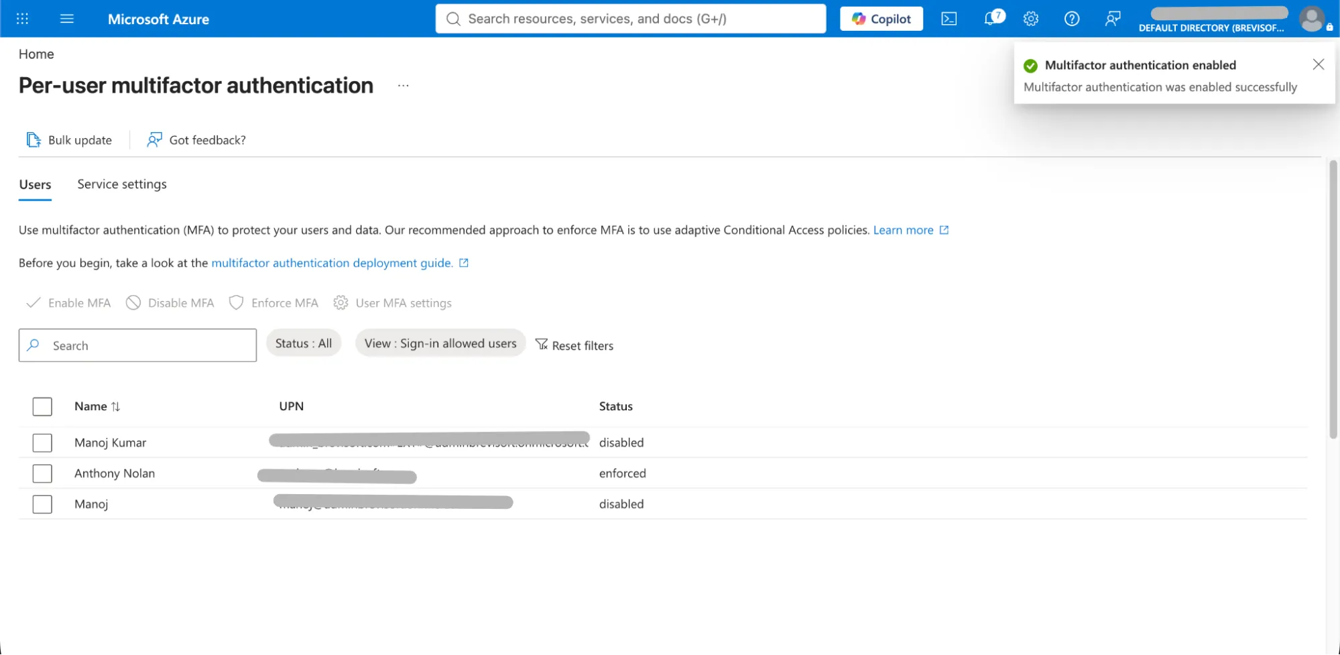Click the Microsoft Azure logo text
The image size is (1340, 655).
click(x=158, y=19)
